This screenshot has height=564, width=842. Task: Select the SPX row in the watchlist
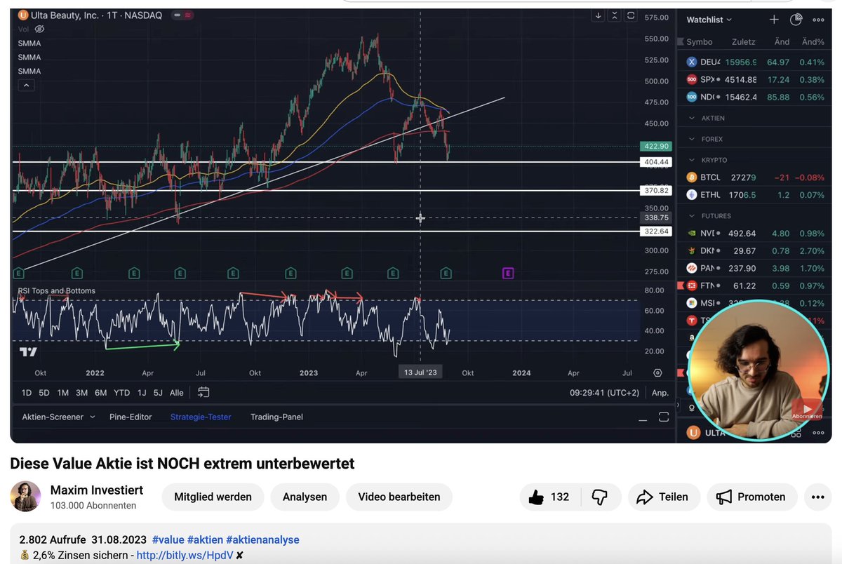(x=754, y=79)
